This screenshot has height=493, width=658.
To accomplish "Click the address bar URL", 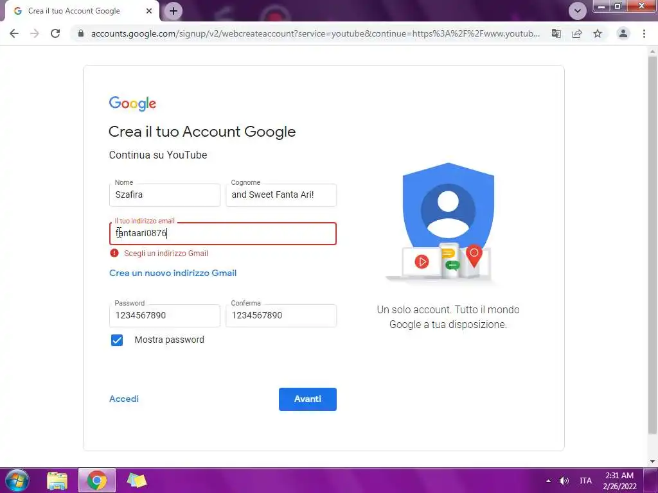I will tap(315, 33).
